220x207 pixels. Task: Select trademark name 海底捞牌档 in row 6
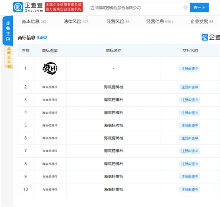114,138
